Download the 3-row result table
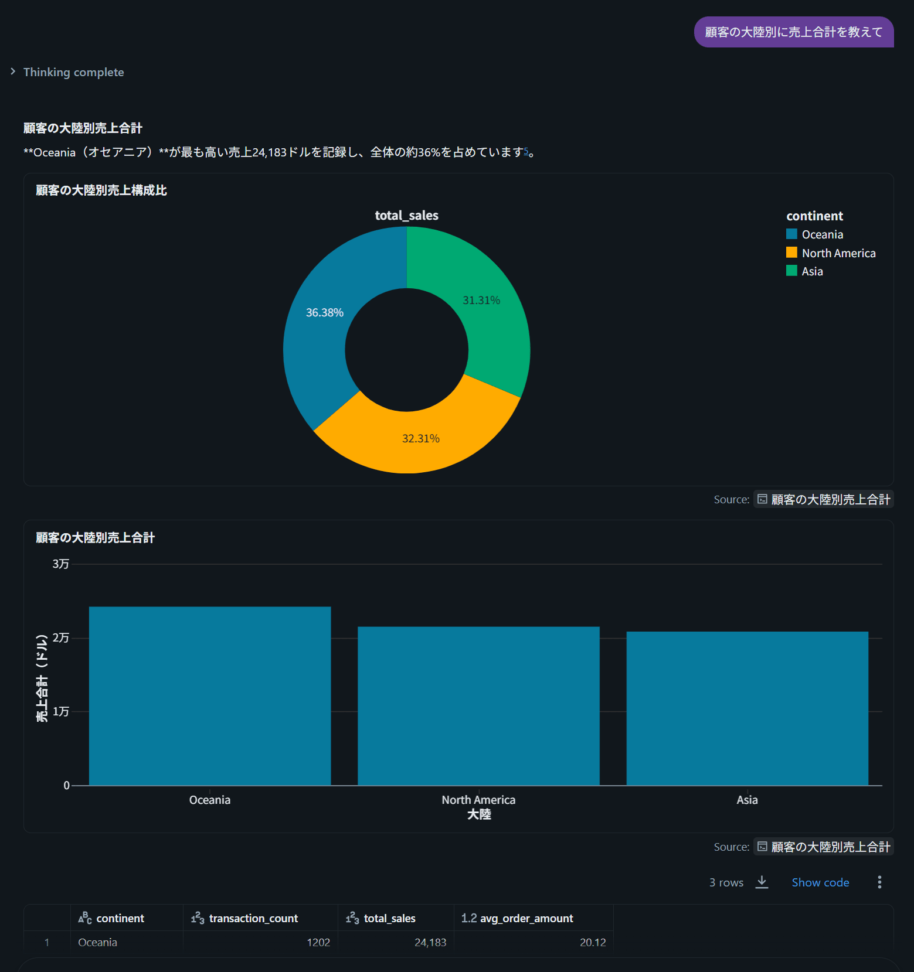Viewport: 914px width, 972px height. (762, 882)
